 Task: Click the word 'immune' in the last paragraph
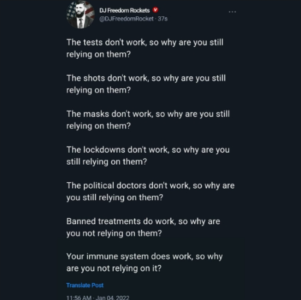(x=102, y=256)
